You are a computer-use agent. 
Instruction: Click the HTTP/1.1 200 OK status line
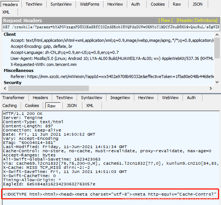click(x=23, y=114)
